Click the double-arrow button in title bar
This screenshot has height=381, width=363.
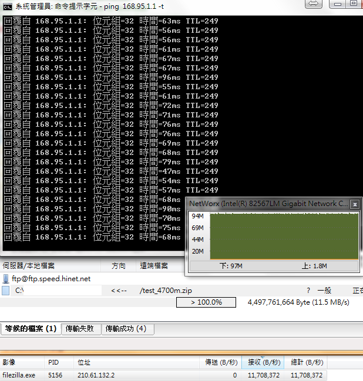[x=314, y=4]
